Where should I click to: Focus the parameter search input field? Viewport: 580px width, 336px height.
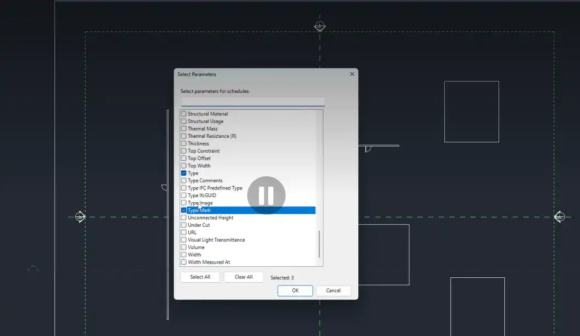pos(253,102)
